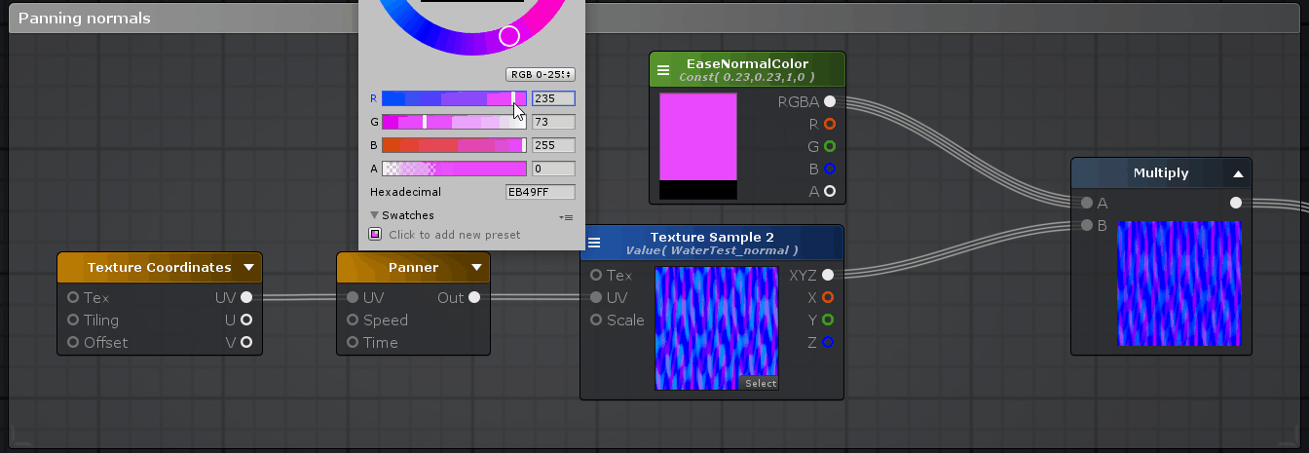
Task: Click the A value field showing 0
Action: 553,169
